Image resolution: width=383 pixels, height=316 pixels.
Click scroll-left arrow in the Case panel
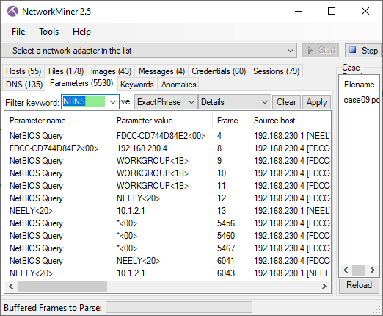(346, 270)
